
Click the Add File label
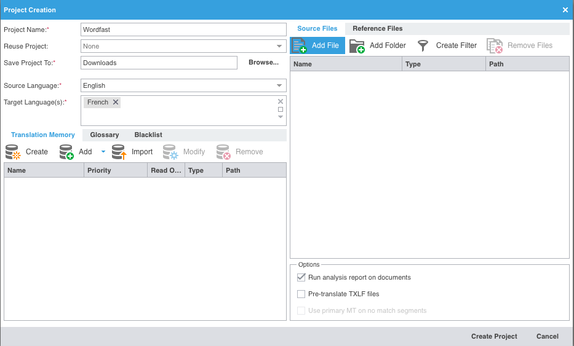tap(325, 45)
